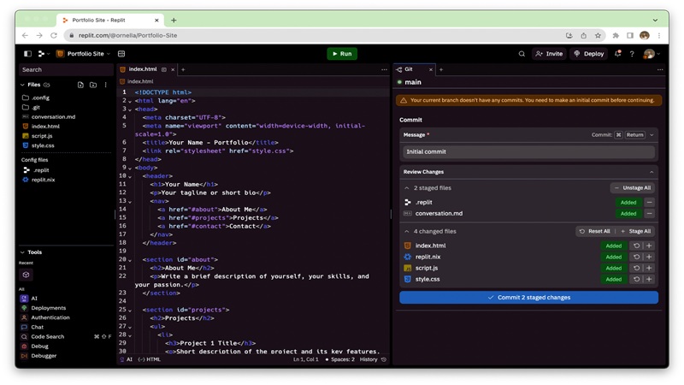Open the search magnifier in top bar
This screenshot has width=684, height=385.
click(522, 54)
